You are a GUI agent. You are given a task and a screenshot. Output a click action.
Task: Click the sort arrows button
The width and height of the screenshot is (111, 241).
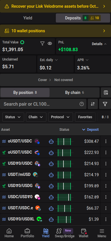92,104
